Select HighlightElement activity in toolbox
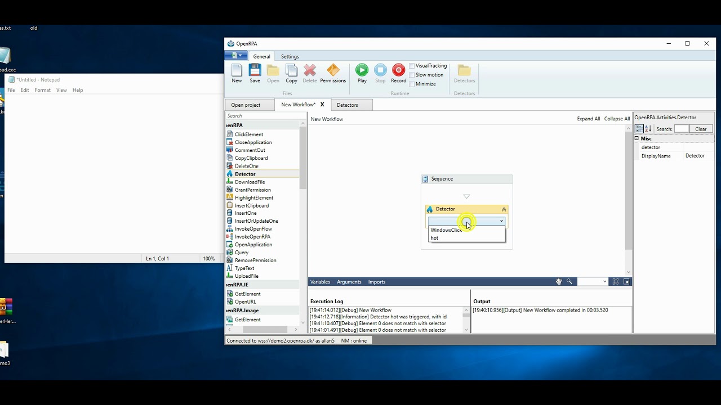Image resolution: width=721 pixels, height=405 pixels. pos(254,197)
